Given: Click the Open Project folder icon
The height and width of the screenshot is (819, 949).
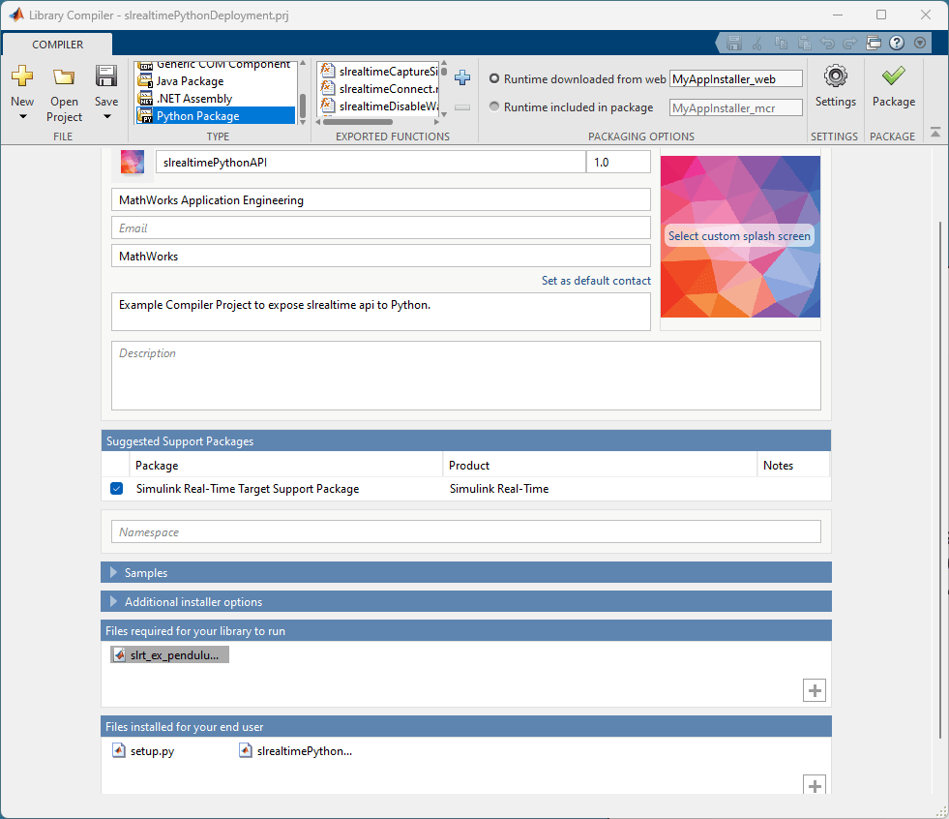Looking at the screenshot, I should [x=64, y=76].
